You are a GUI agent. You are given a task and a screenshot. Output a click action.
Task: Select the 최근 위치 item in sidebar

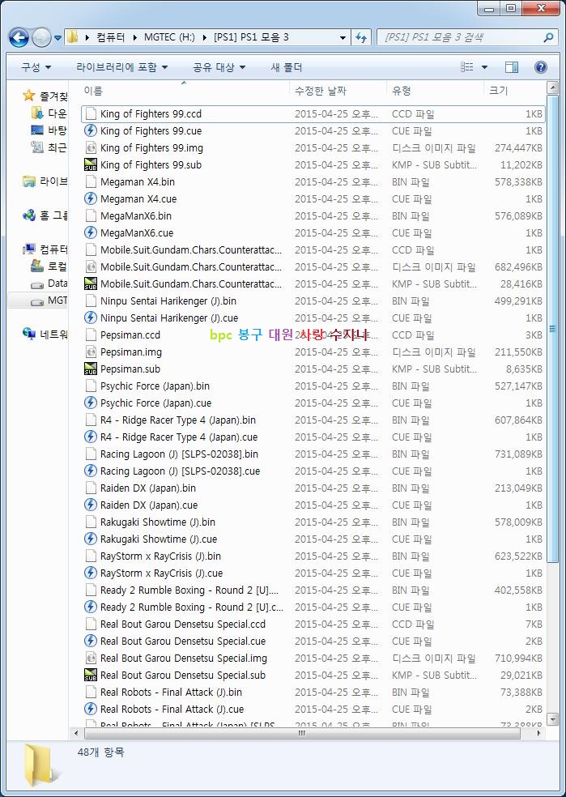49,147
